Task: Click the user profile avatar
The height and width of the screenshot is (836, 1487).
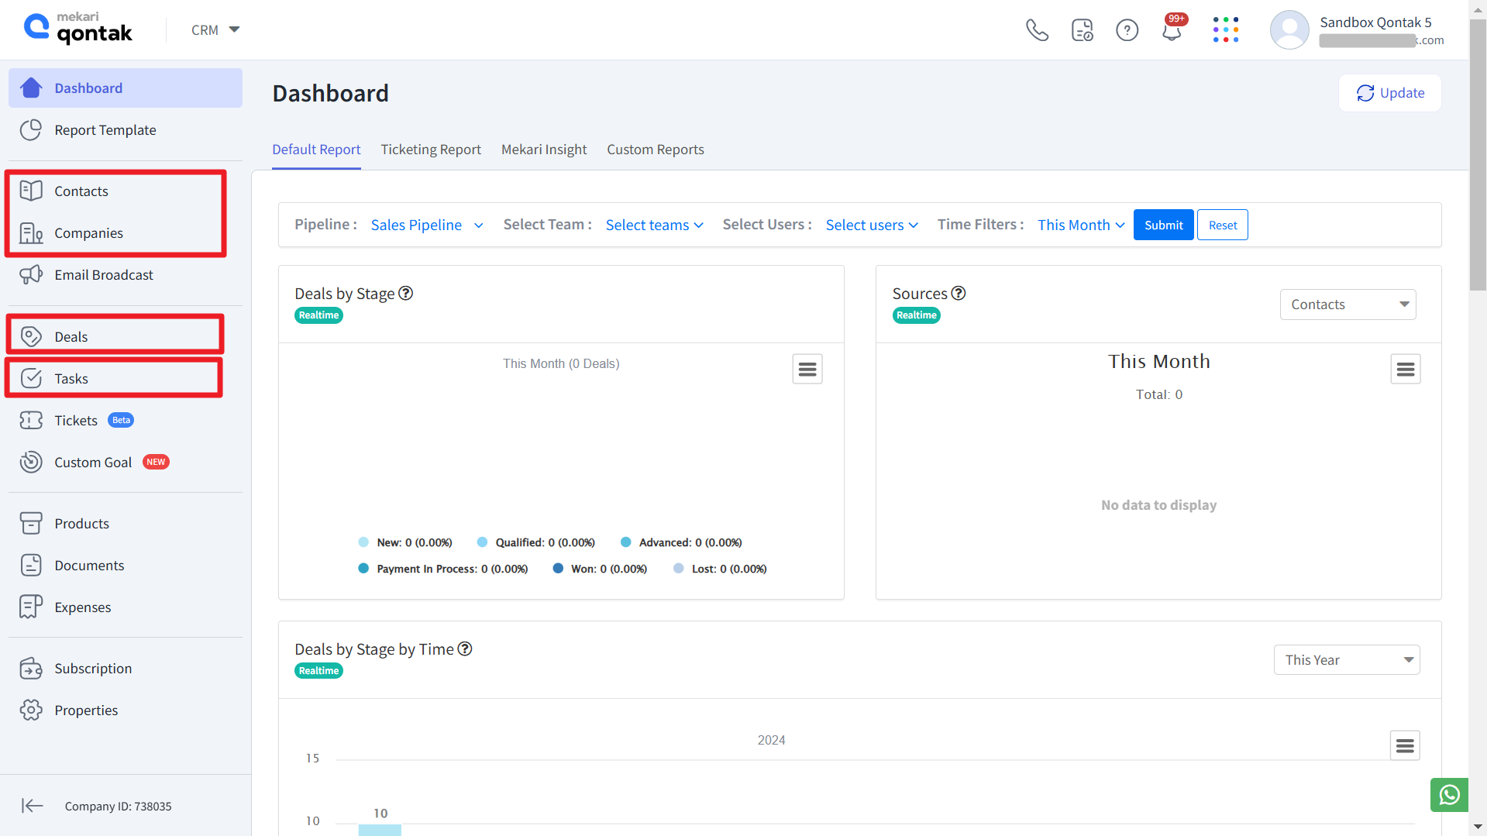Action: [1289, 30]
